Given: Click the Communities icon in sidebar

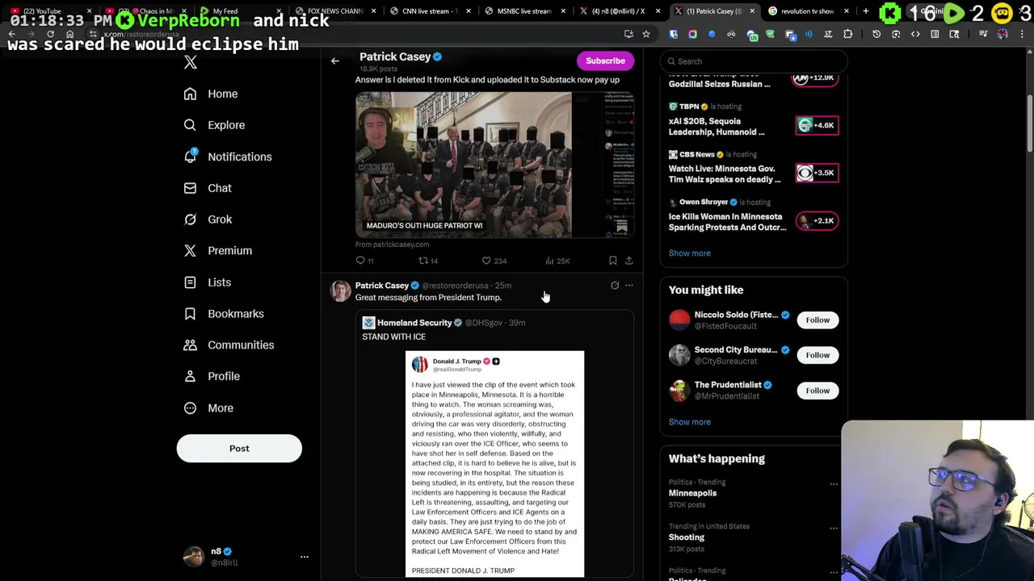Looking at the screenshot, I should pos(190,345).
